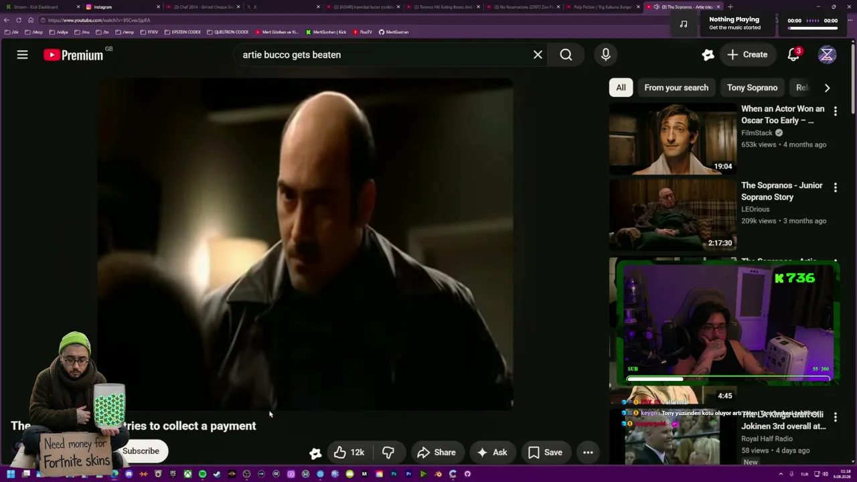Viewport: 857px width, 482px height.
Task: Show more filter chips with the arrow
Action: click(x=827, y=88)
